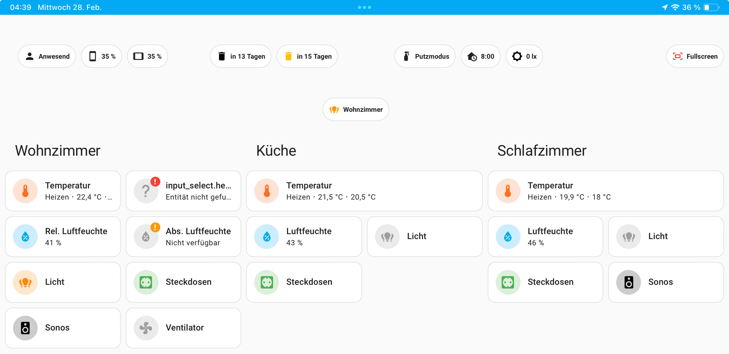
Task: Toggle the Küche Licht icon
Action: (387, 236)
